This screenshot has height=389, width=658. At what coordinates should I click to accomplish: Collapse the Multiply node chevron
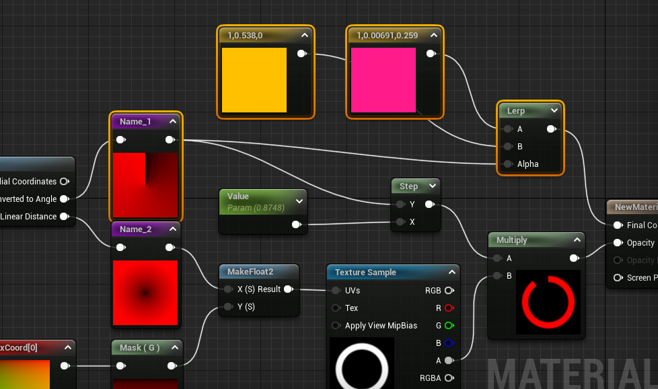click(577, 240)
